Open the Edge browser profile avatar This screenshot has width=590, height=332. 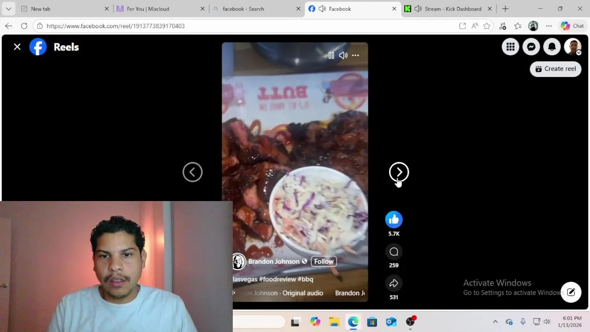coord(533,26)
